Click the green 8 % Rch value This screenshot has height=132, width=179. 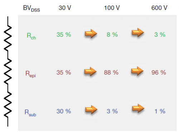point(112,35)
